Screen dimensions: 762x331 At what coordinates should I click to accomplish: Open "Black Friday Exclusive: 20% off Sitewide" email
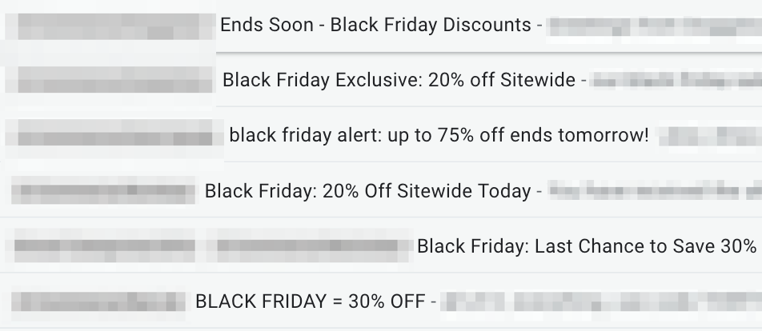click(399, 80)
